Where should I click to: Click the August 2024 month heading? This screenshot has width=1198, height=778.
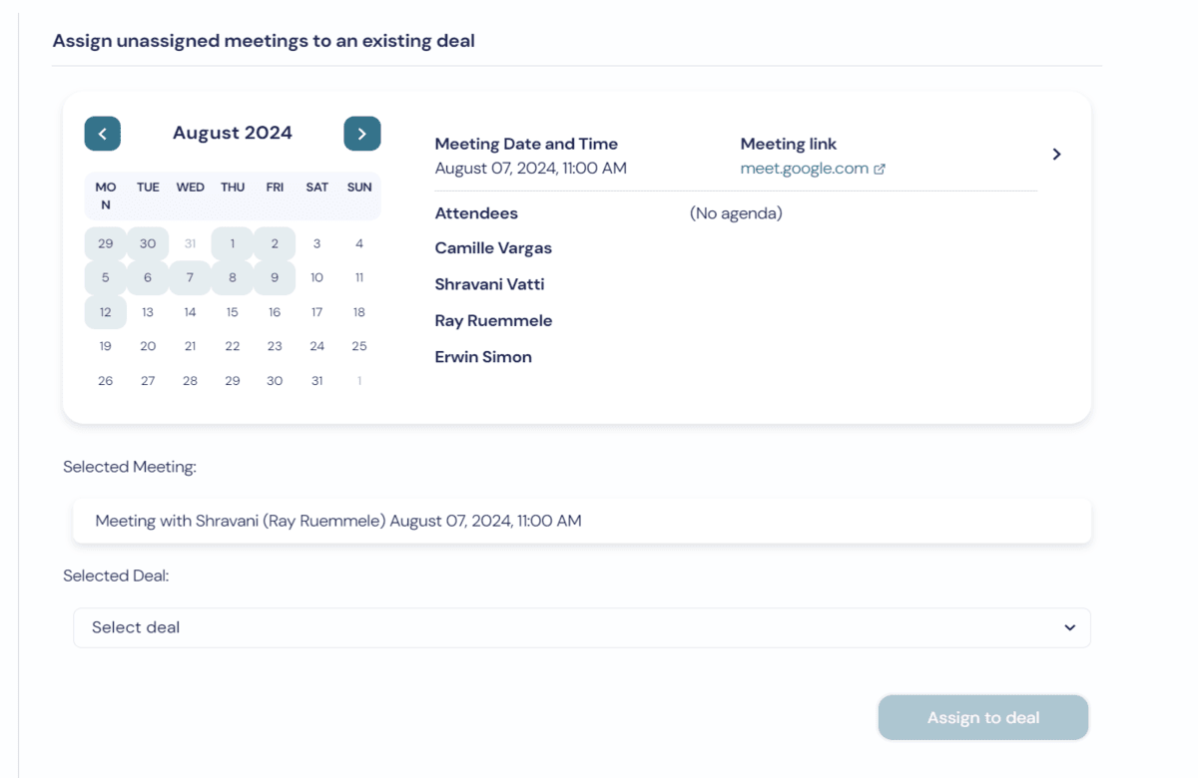233,134
